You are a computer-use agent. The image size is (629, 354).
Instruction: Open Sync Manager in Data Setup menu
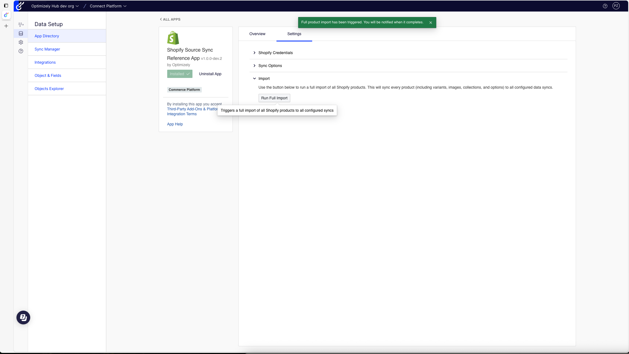click(47, 49)
